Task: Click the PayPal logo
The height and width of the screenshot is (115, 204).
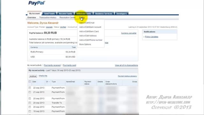Action: click(37, 3)
